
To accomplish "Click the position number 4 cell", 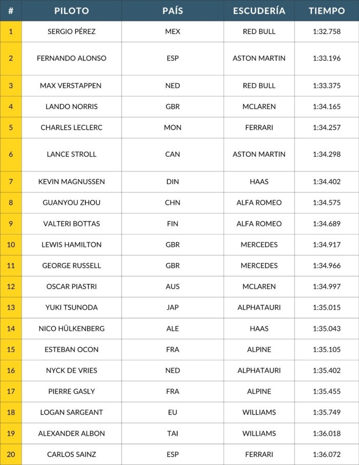I will tap(11, 107).
